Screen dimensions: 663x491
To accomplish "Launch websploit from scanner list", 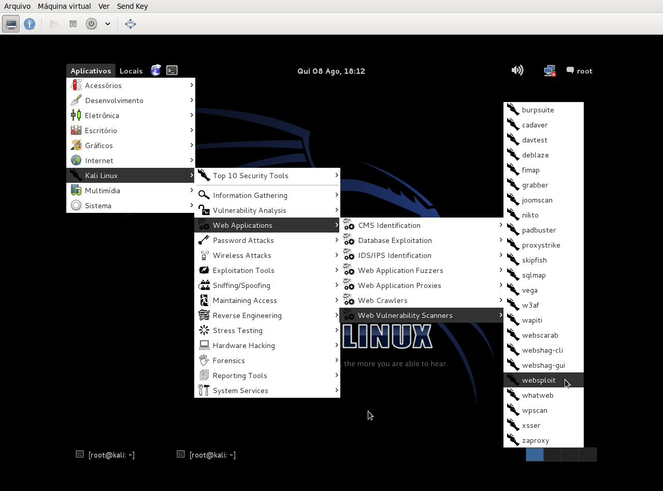I will coord(543,380).
